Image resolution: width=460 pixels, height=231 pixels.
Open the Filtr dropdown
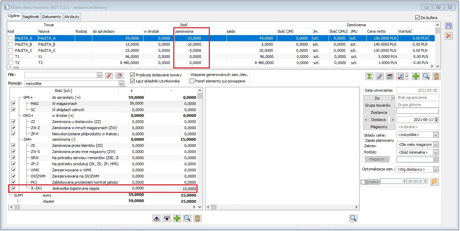coord(99,75)
